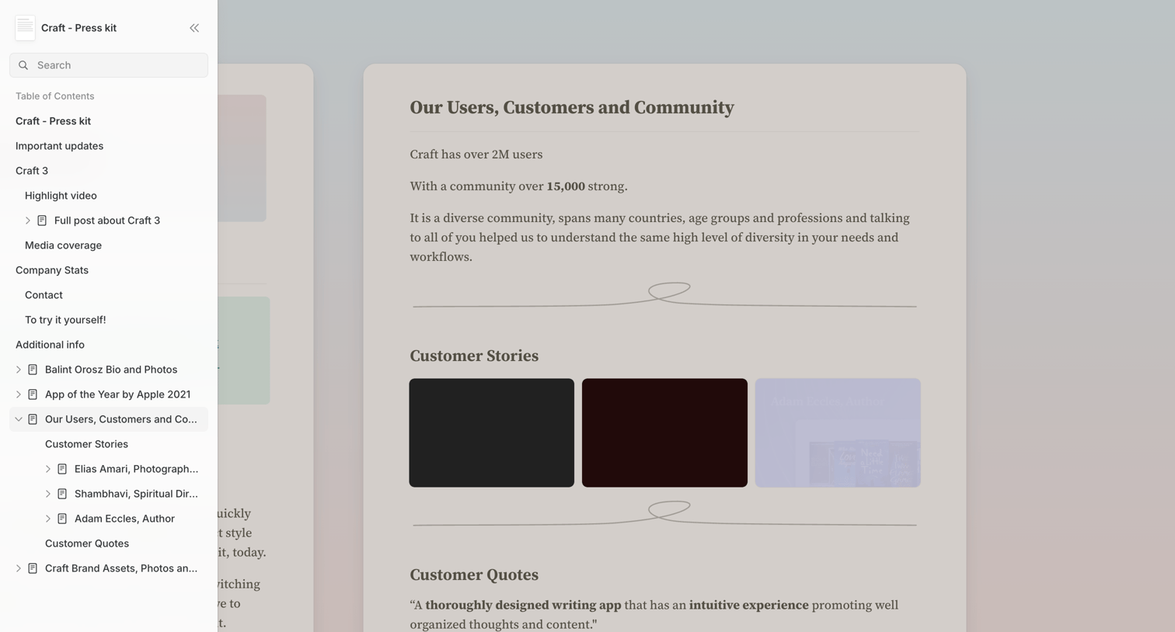Image resolution: width=1175 pixels, height=632 pixels.
Task: Open Elias Amari, Photograph... page
Action: pyautogui.click(x=136, y=469)
